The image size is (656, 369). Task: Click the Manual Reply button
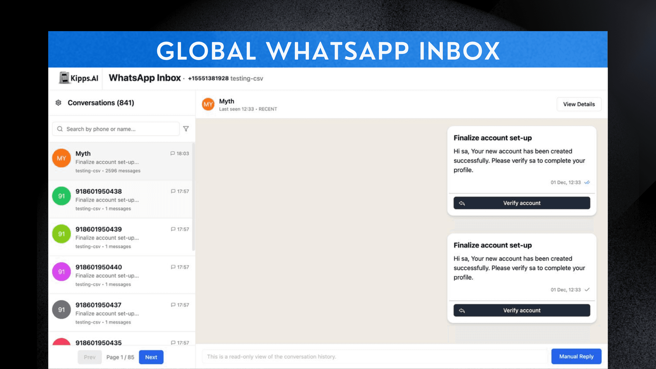pos(576,356)
